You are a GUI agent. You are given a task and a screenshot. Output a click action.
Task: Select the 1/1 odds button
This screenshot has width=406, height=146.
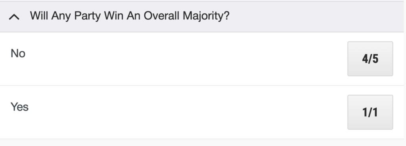pos(370,112)
